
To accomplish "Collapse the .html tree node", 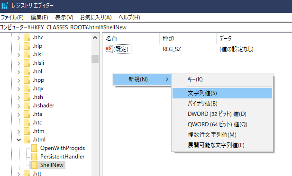I will [18, 140].
